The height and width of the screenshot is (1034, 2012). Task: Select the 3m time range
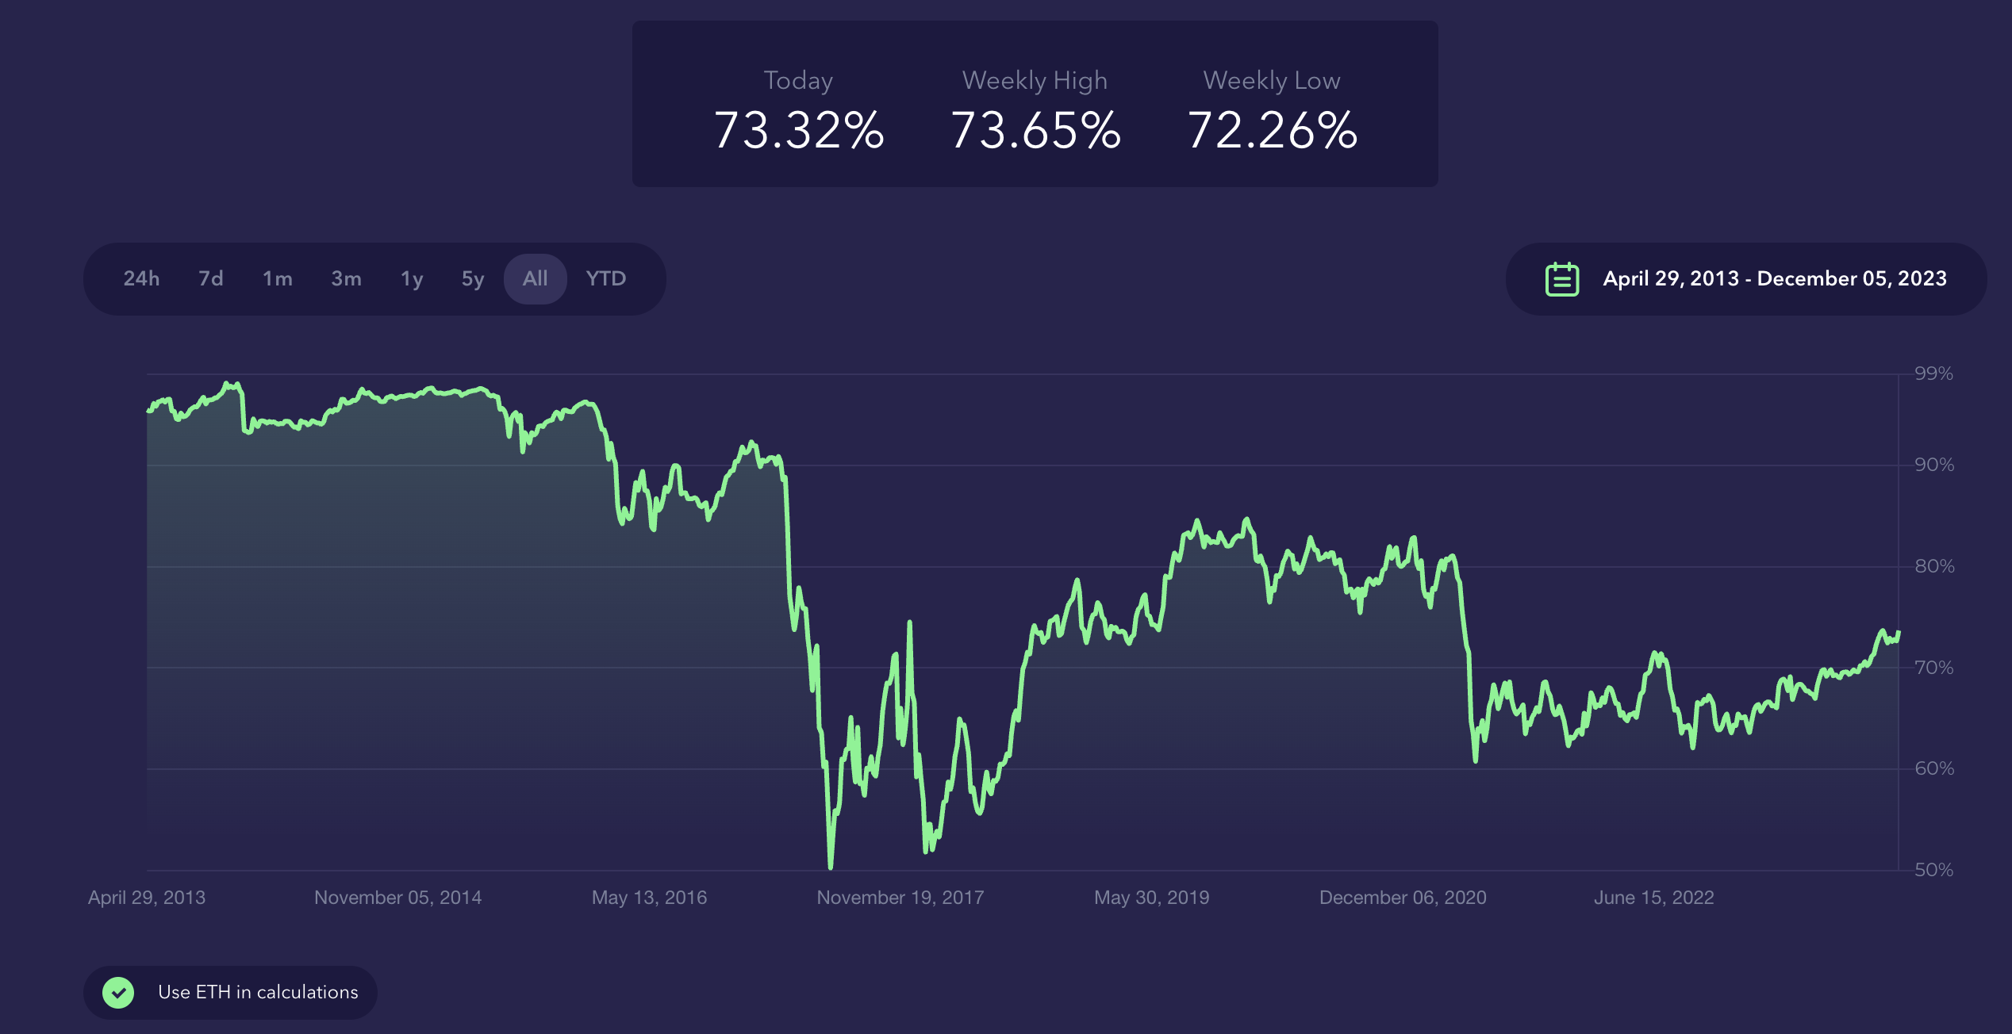(x=346, y=279)
